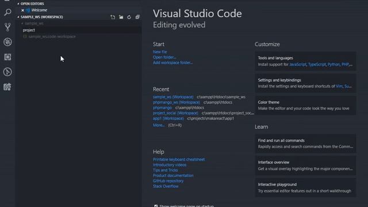Open the Printable keyboard cheatsheet link
Viewport: 368px width, 207px height.
pos(179,159)
